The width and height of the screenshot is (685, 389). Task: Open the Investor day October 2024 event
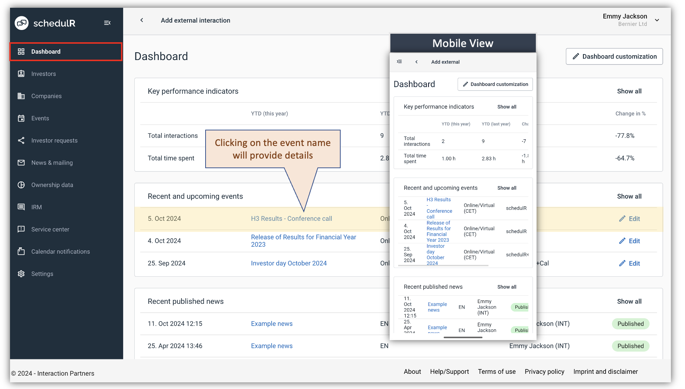(x=289, y=263)
